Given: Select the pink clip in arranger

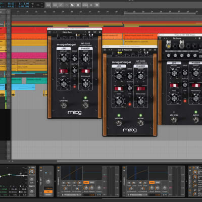Looking at the screenshot, I should click(29, 56).
